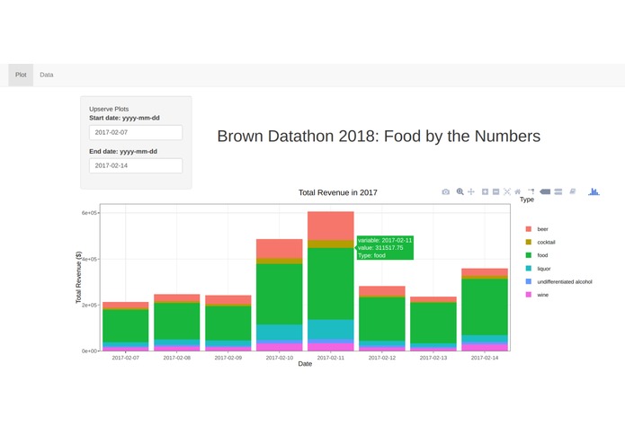Click the 2017-02-12 food bar segment

point(382,319)
